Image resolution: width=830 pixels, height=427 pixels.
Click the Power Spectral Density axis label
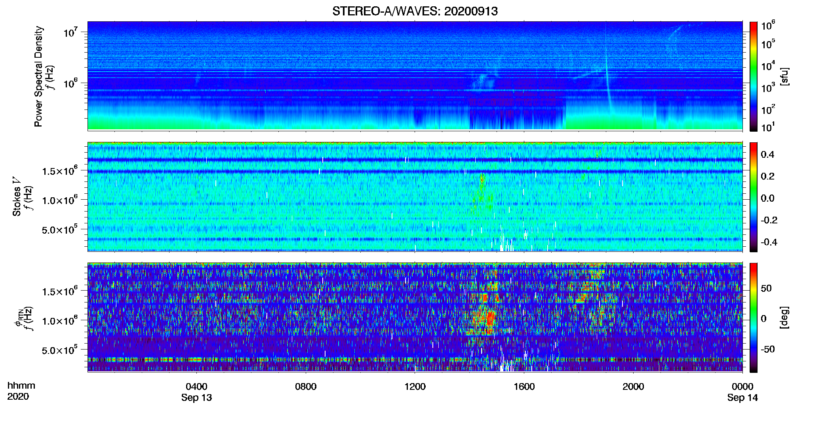38,76
